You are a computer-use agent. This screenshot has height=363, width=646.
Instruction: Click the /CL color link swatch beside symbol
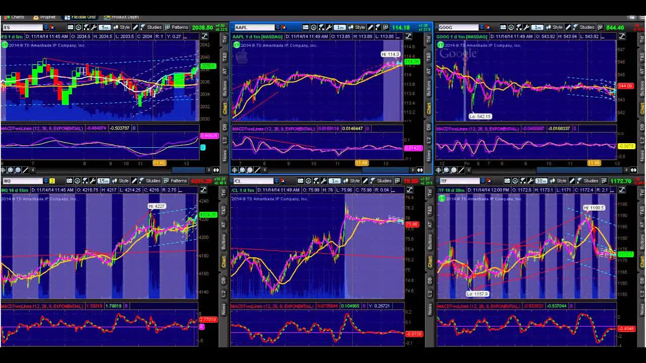point(283,181)
